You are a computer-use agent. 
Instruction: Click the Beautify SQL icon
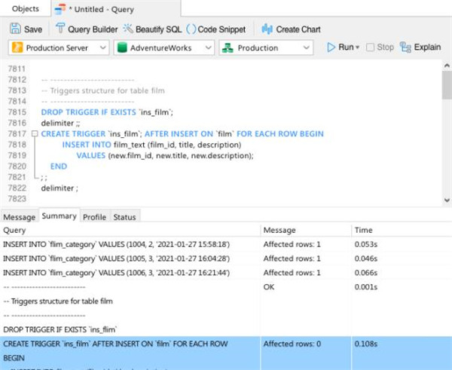pyautogui.click(x=129, y=29)
